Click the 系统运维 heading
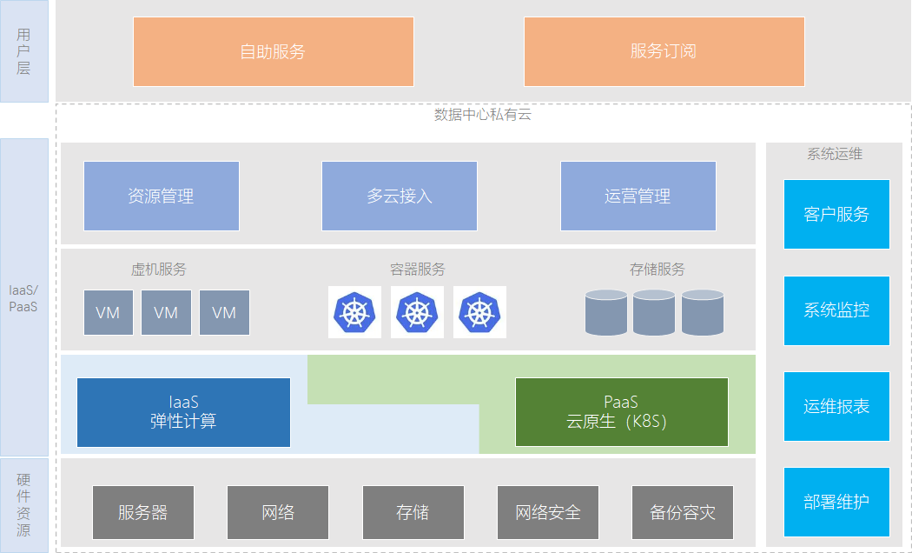The width and height of the screenshot is (912, 553). point(835,154)
